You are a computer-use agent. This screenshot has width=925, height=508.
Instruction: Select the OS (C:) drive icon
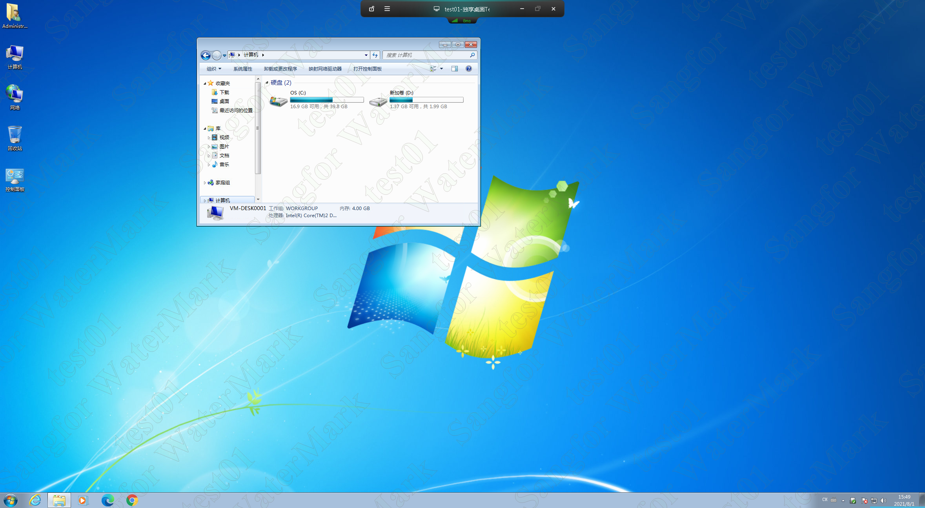tap(279, 102)
